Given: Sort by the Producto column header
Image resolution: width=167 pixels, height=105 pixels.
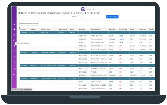Looking at the screenshot, I should [33, 29].
